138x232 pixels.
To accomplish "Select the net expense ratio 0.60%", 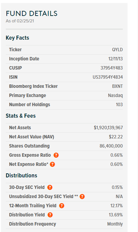I will (117, 165).
